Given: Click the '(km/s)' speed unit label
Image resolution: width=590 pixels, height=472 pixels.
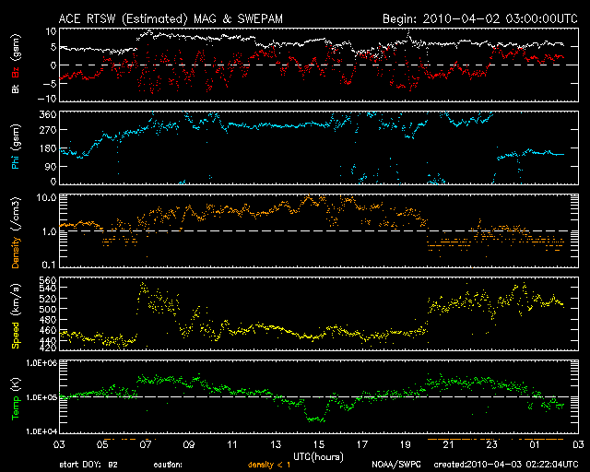Looking at the screenshot, I should [16, 301].
